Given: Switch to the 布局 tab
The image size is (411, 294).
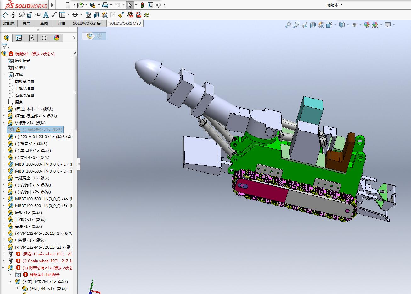Looking at the screenshot, I should point(26,23).
